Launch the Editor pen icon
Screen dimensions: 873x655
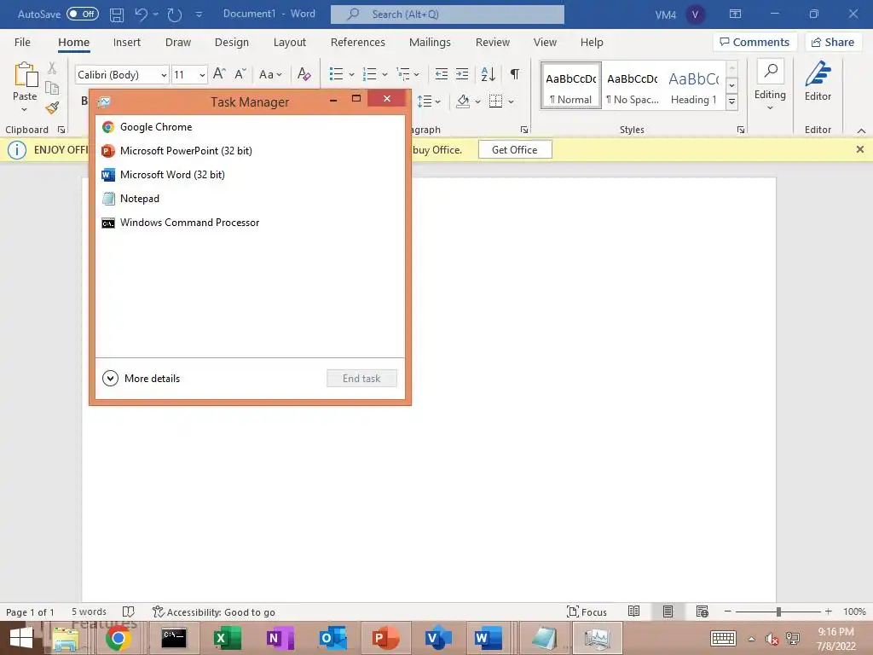pyautogui.click(x=818, y=73)
